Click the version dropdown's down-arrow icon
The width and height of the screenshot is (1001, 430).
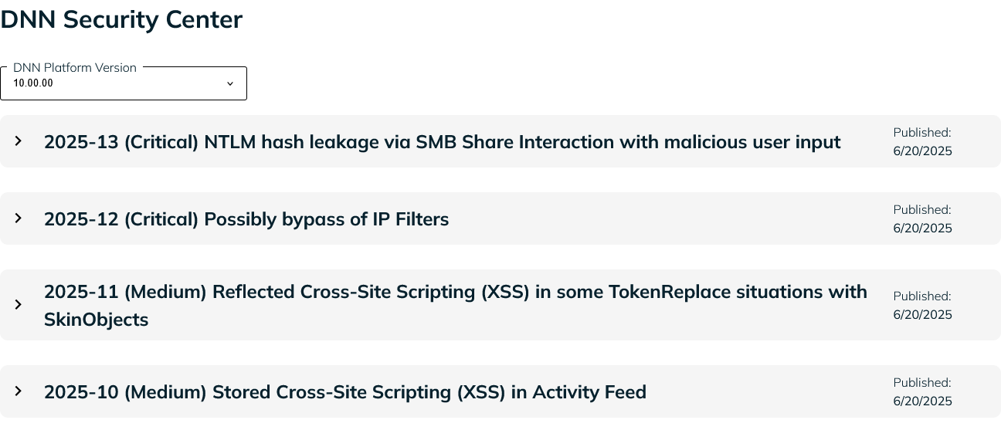click(229, 83)
